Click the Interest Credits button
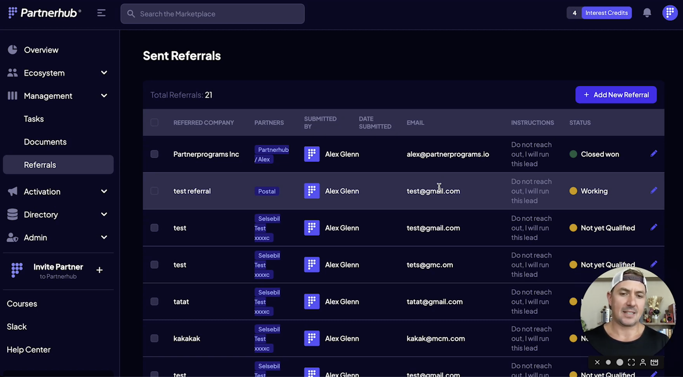 click(x=606, y=13)
